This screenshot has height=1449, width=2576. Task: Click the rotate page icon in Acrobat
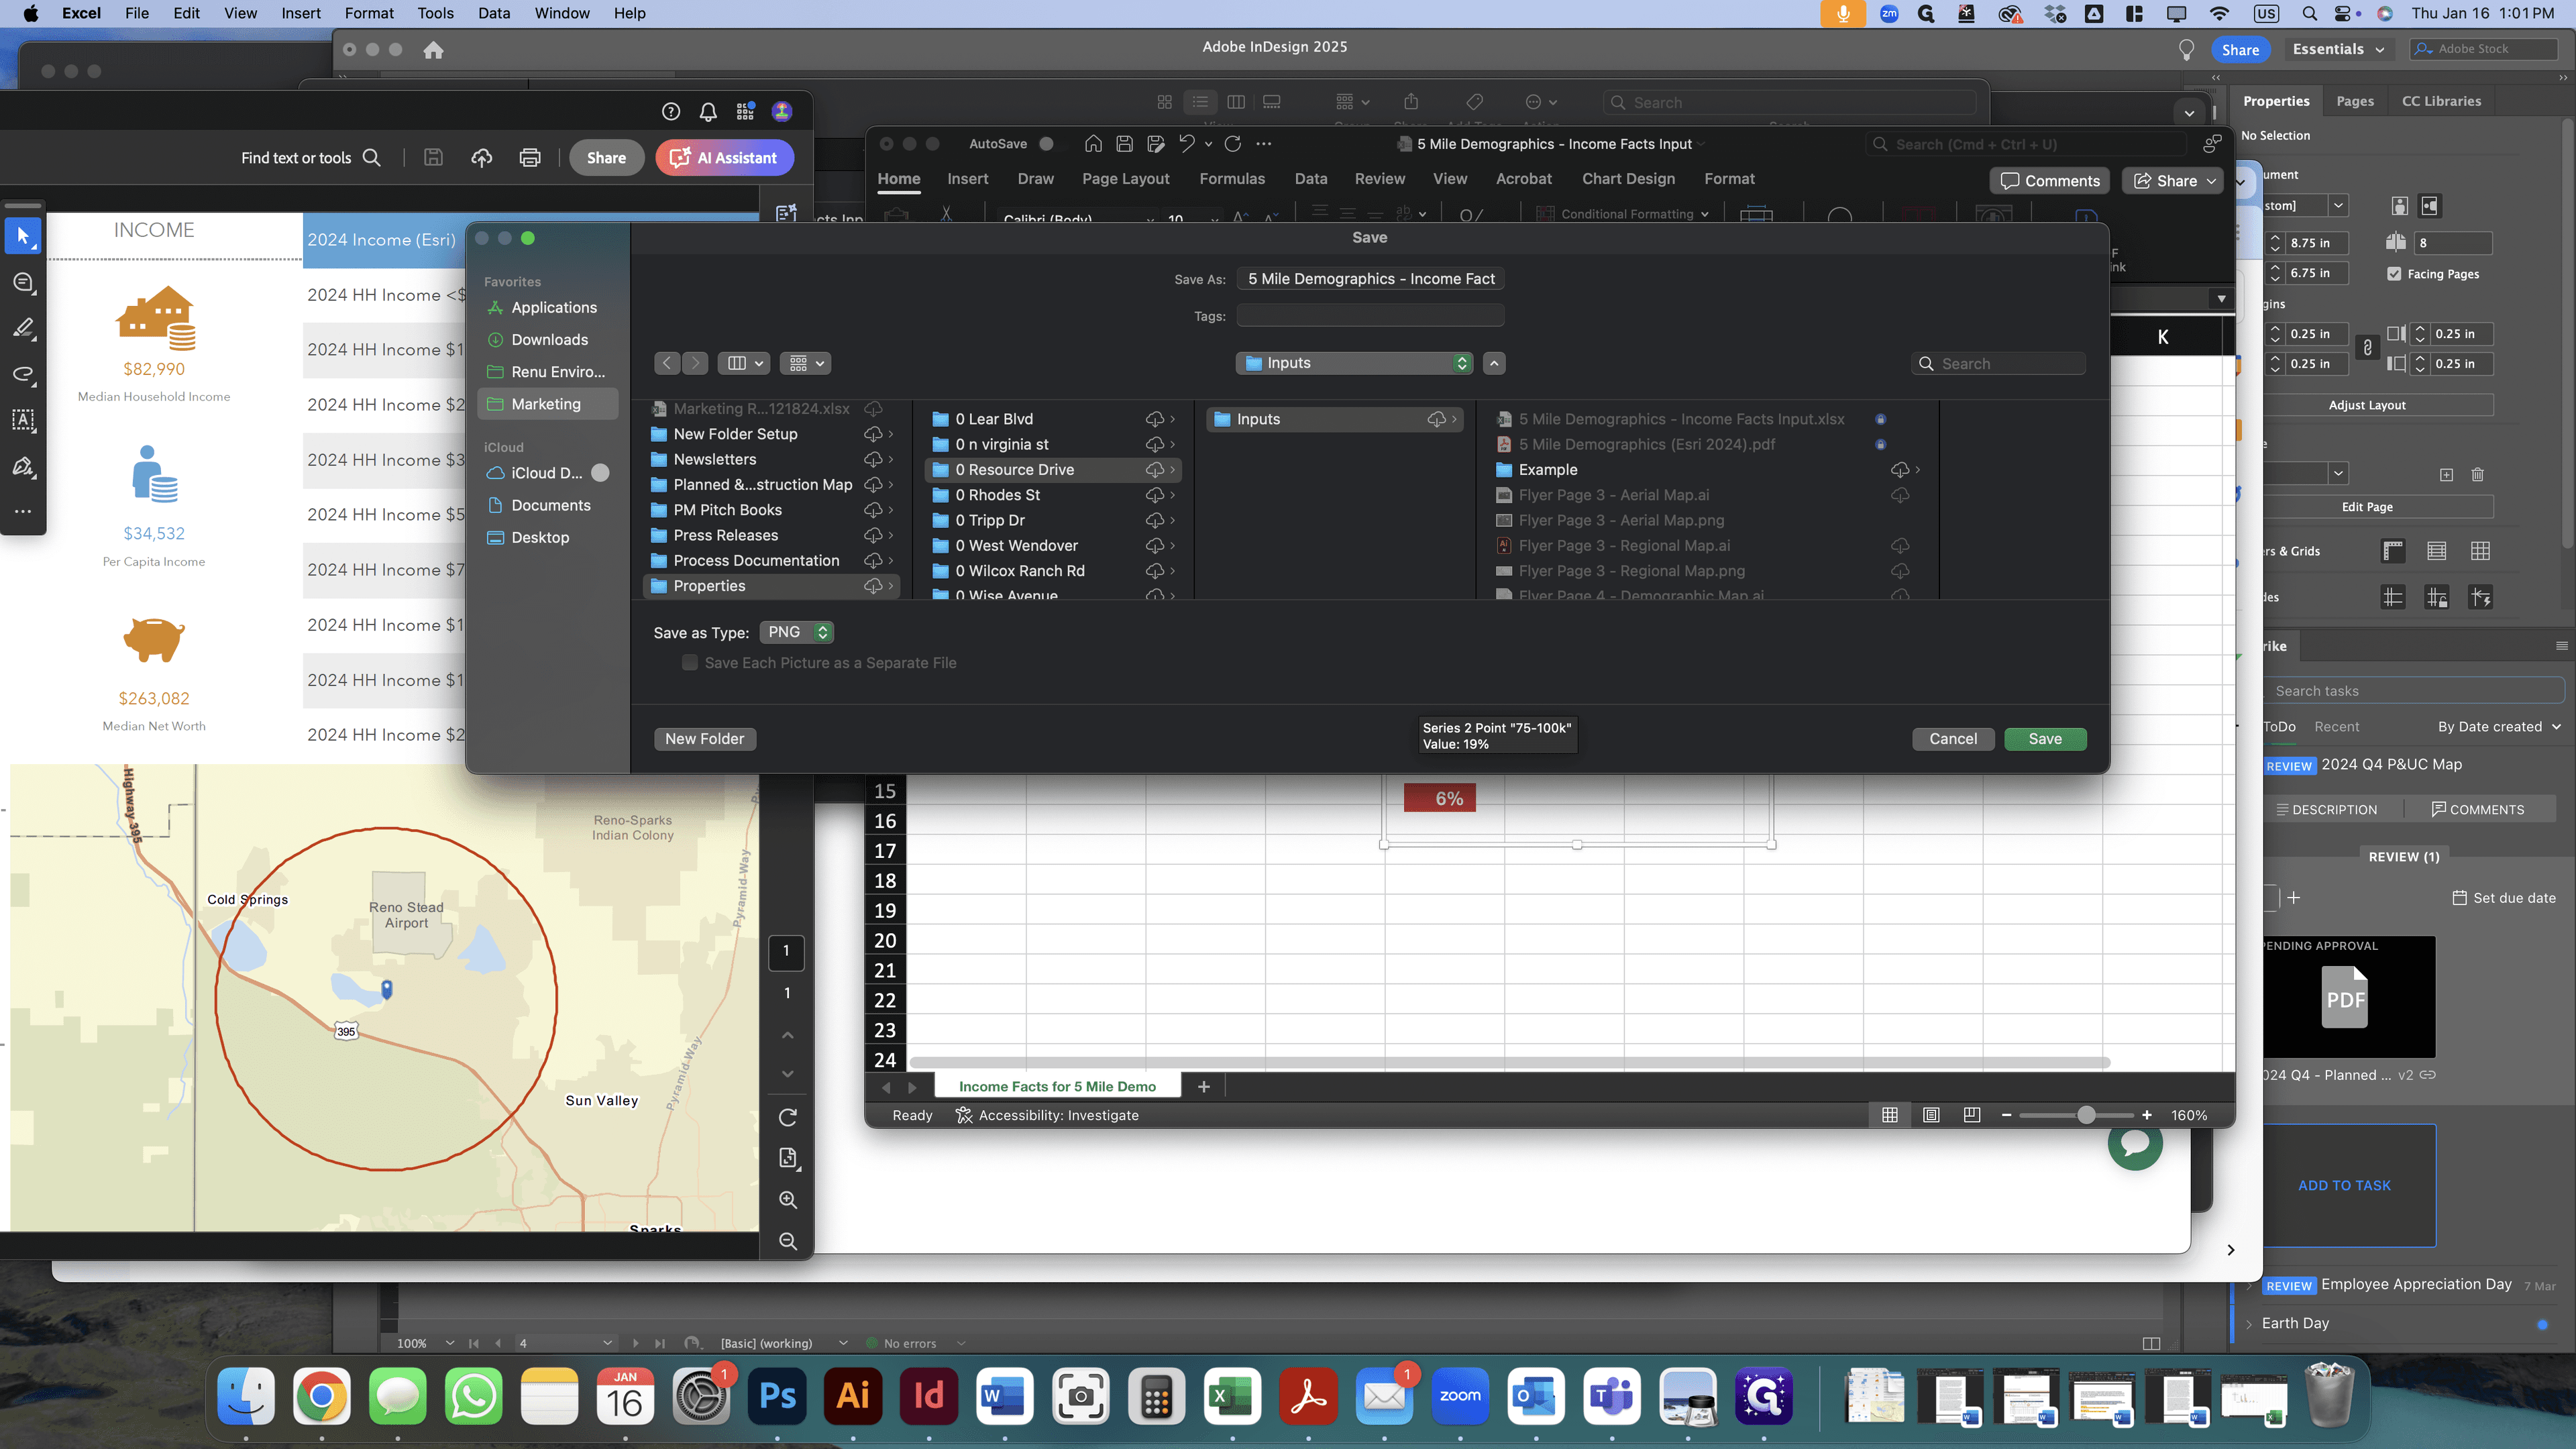tap(788, 1117)
